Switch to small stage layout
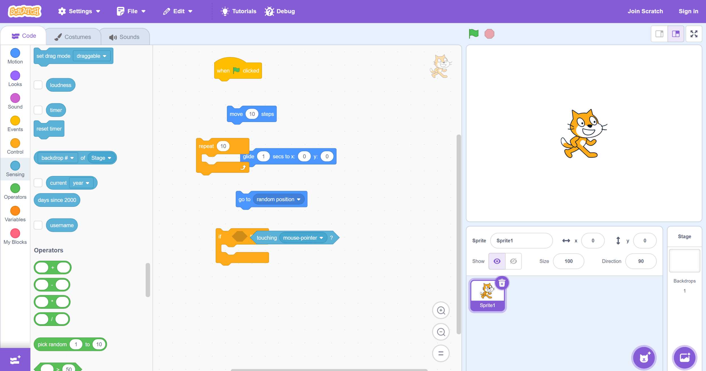 [x=659, y=34]
